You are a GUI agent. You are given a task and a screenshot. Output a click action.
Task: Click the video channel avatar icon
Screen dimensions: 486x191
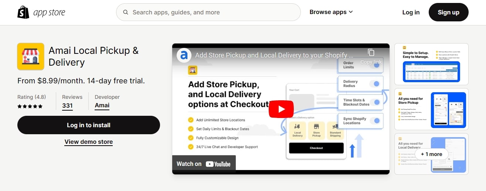pyautogui.click(x=184, y=55)
